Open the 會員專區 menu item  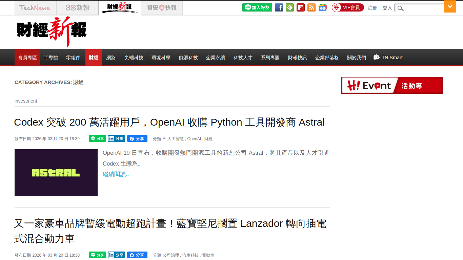27,58
